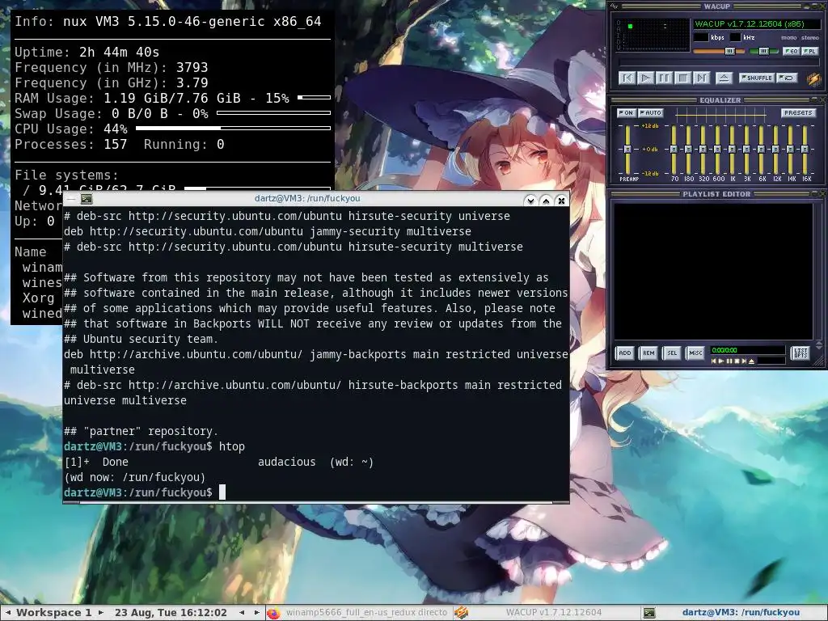Toggle the equalizer AUTO button
The width and height of the screenshot is (828, 621).
coord(650,112)
